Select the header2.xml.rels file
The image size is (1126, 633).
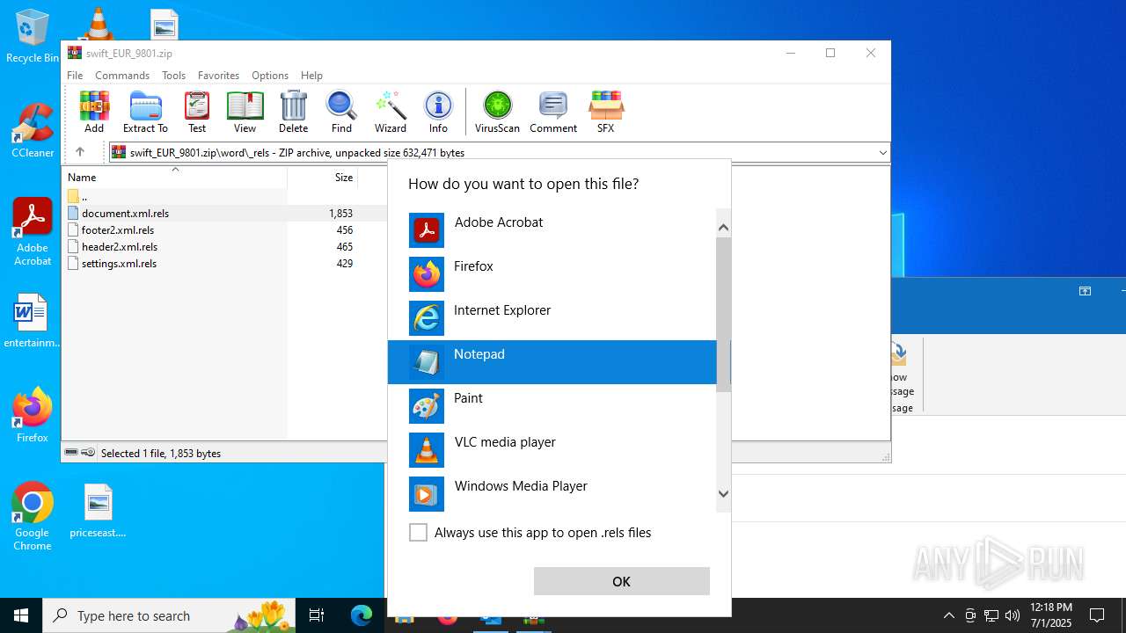pos(120,246)
